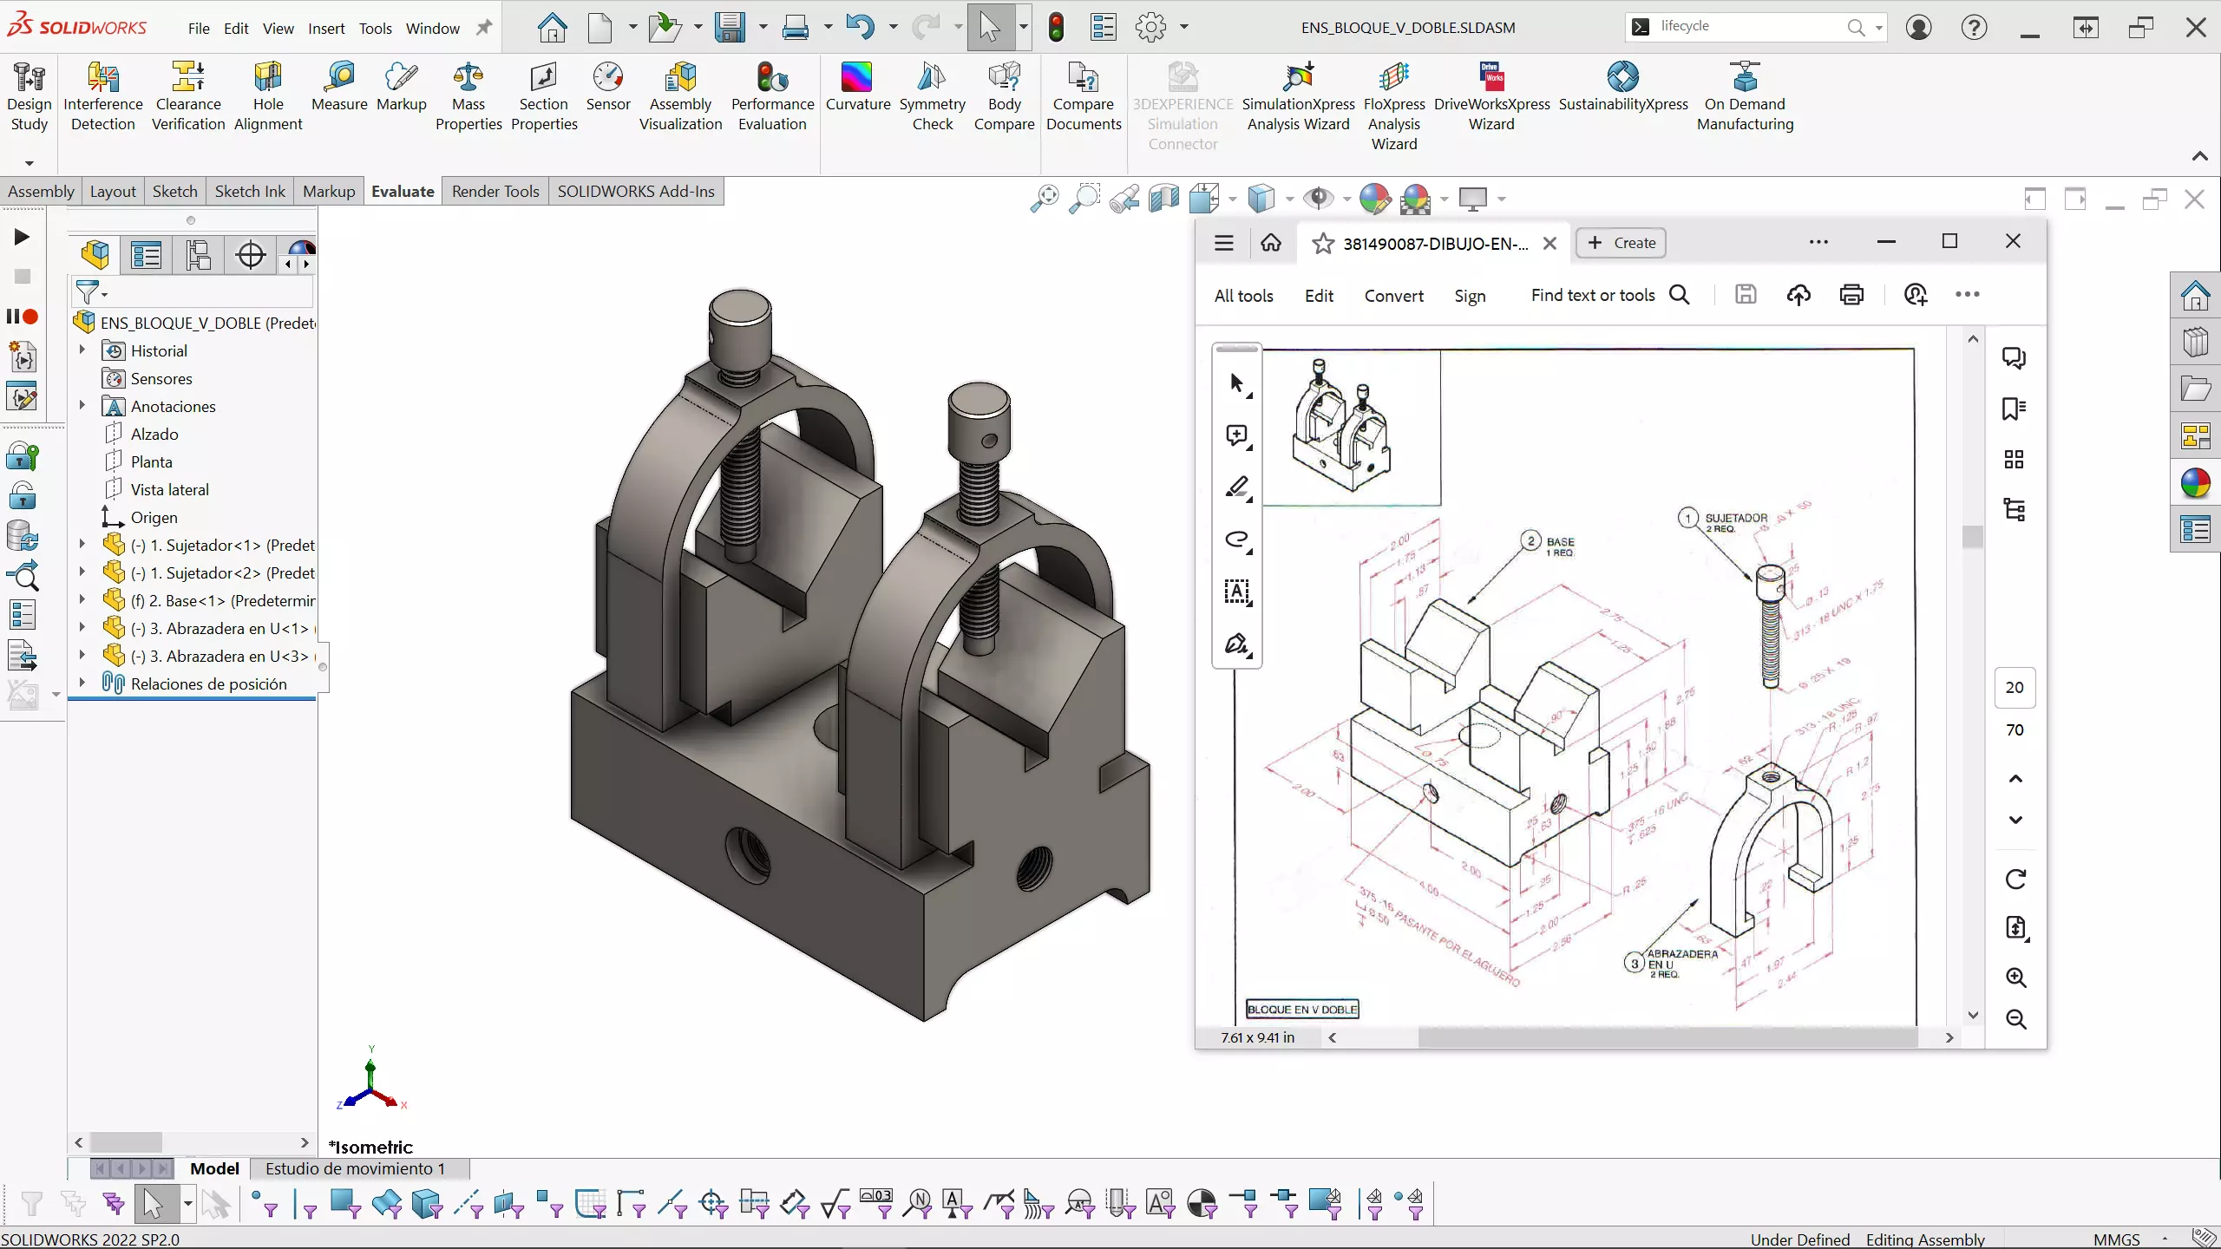Expand the 2. Base<1> tree node
Screen dimensions: 2221x1249
pyautogui.click(x=82, y=600)
